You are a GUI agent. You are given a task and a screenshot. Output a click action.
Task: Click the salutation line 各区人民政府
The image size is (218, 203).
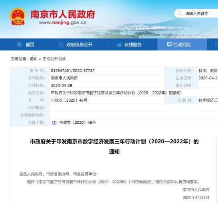(x=59, y=174)
